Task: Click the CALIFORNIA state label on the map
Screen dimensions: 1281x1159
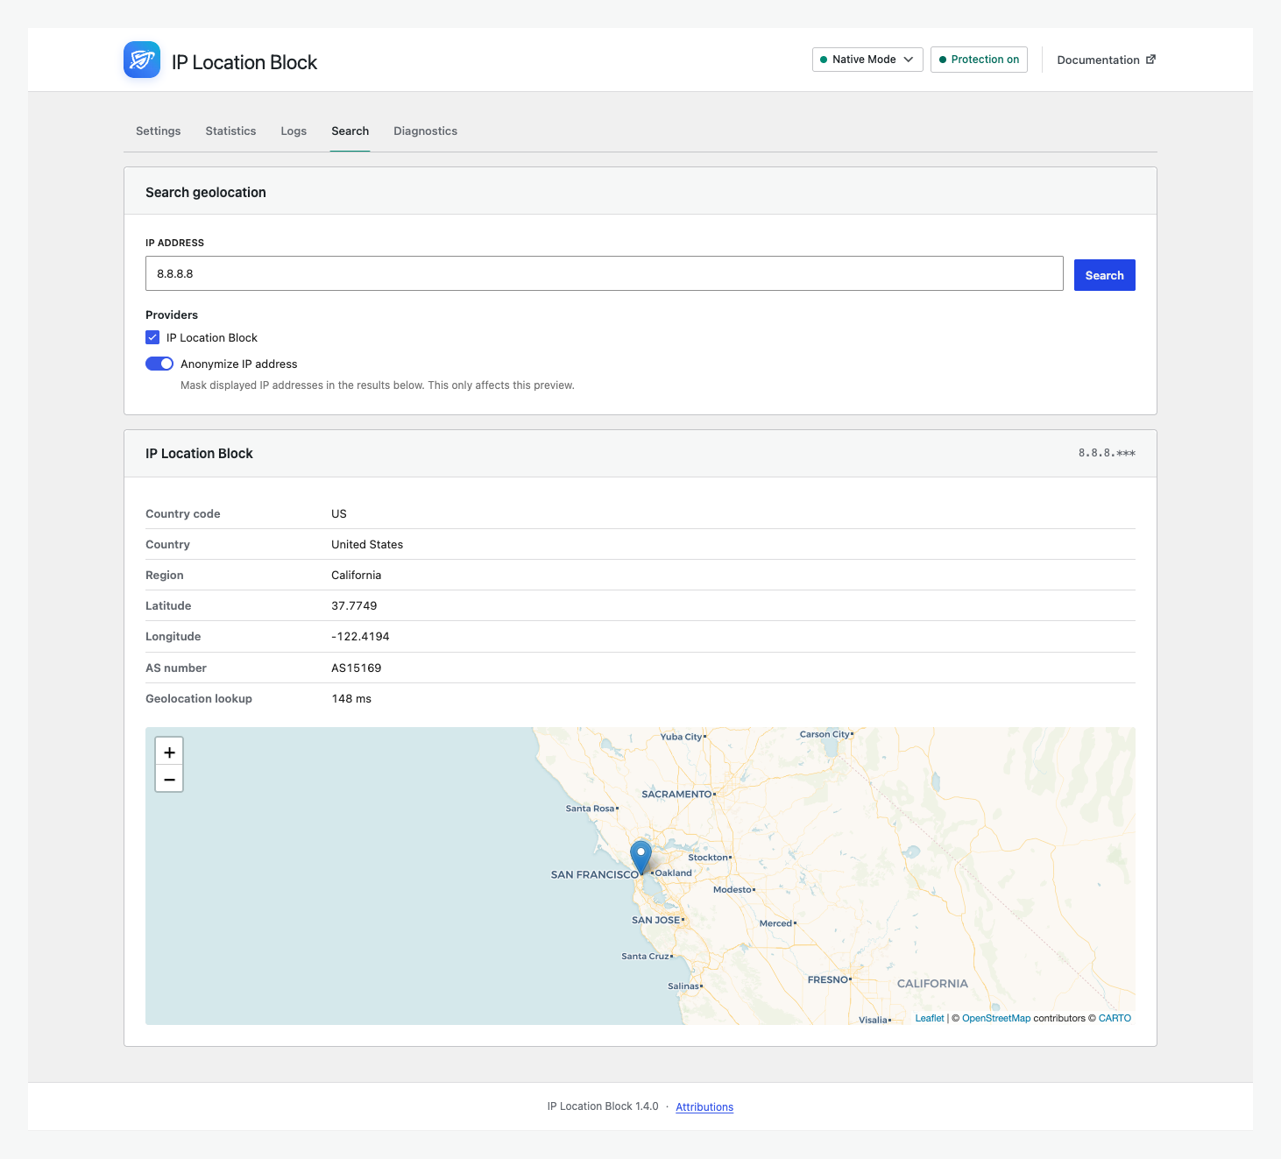Action: click(x=932, y=983)
